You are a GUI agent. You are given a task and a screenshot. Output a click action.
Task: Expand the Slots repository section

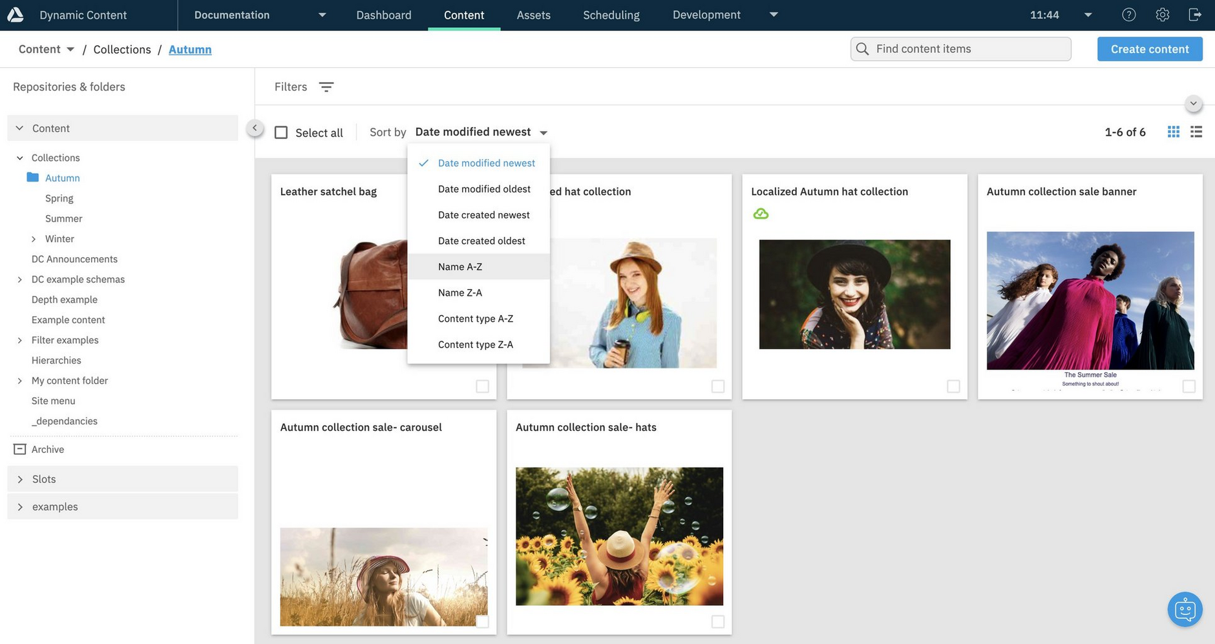[x=20, y=479]
